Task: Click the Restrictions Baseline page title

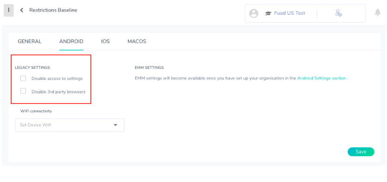Action: [x=53, y=10]
